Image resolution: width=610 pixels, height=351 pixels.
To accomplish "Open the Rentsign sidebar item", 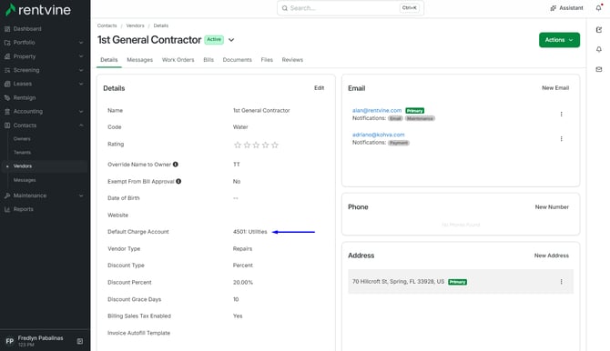I will tap(25, 97).
